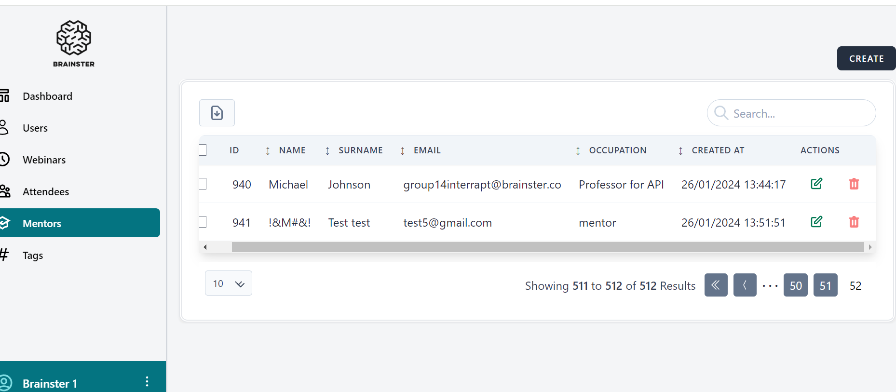Expand the rows-per-page dropdown showing 10
This screenshot has height=392, width=896.
228,283
